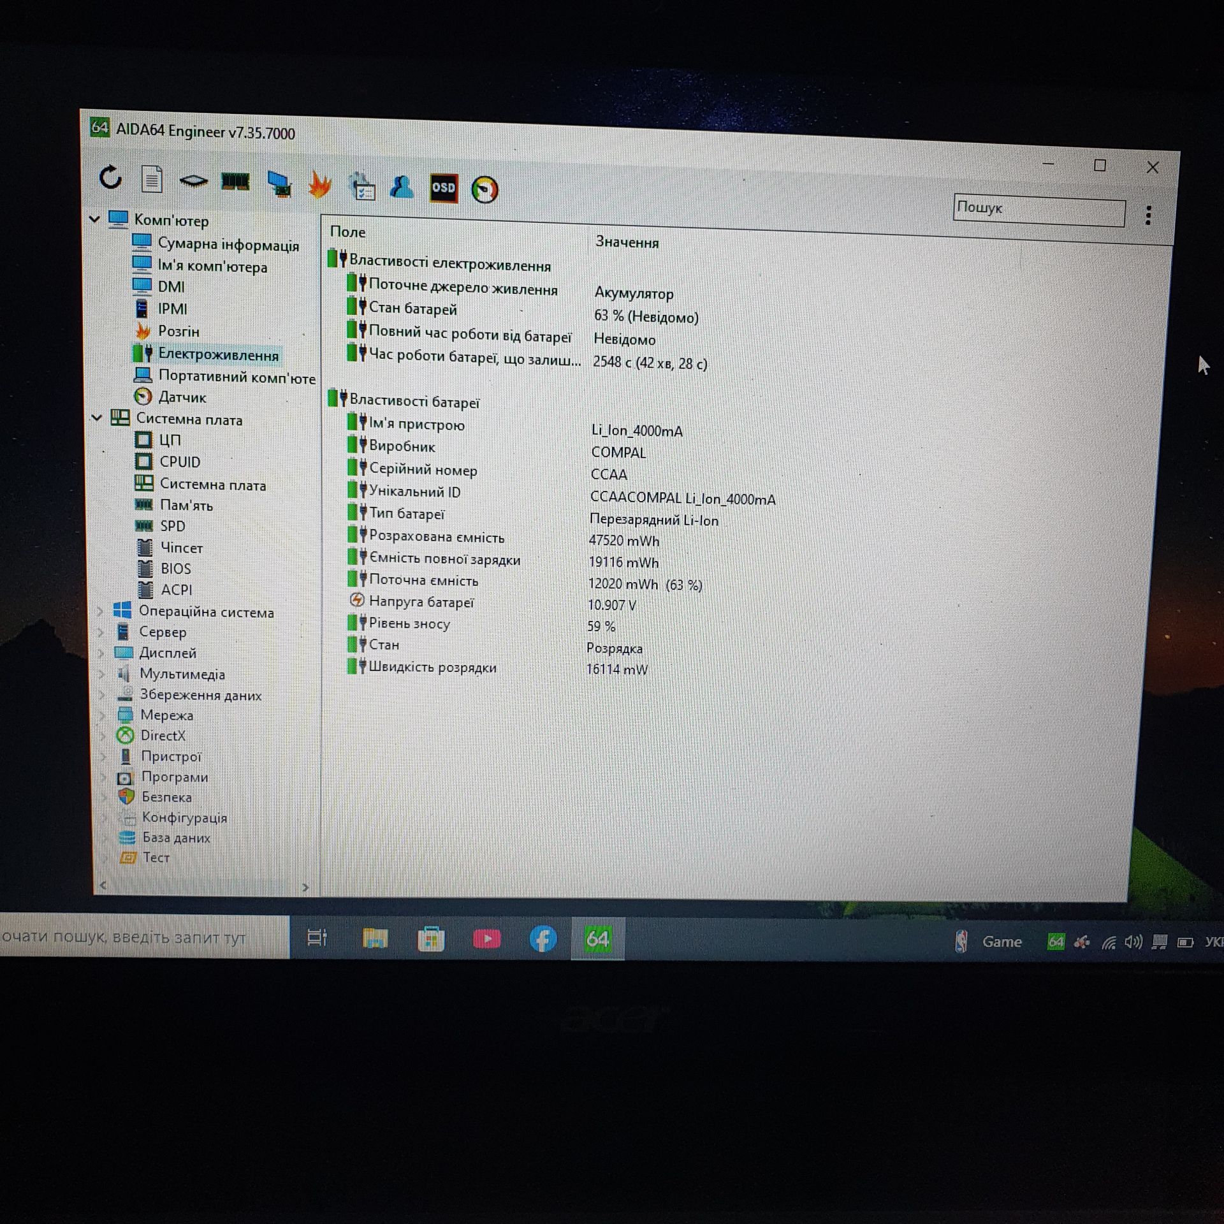Image resolution: width=1224 pixels, height=1224 pixels.
Task: Open the DMI tree item
Action: [171, 287]
